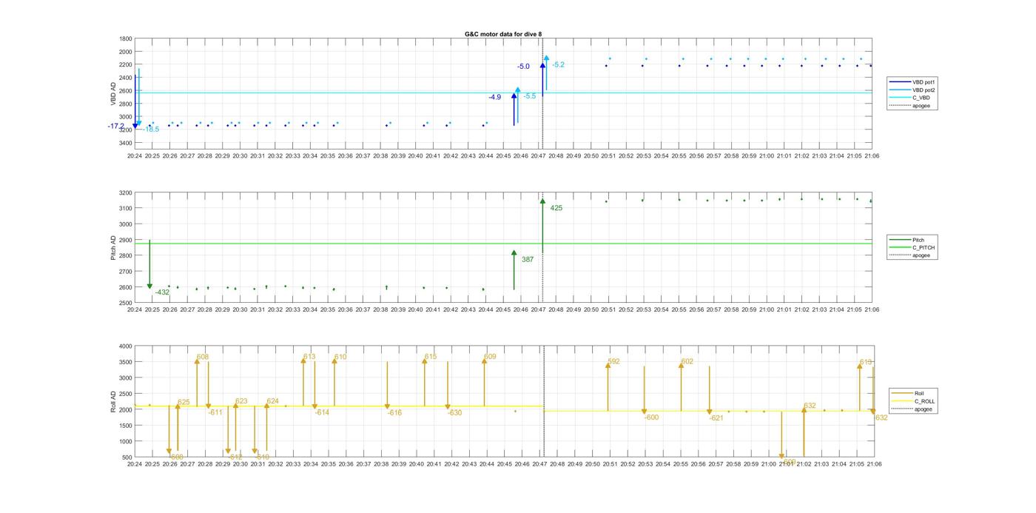Select '20:24' time tick under Pitch plot
Screen dimensions: 1036x513
135,310
